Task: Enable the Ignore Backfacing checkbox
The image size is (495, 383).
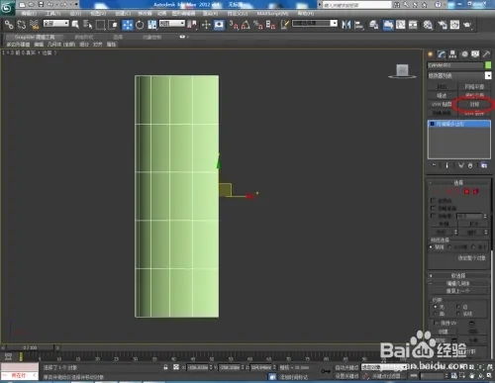Action: point(434,208)
